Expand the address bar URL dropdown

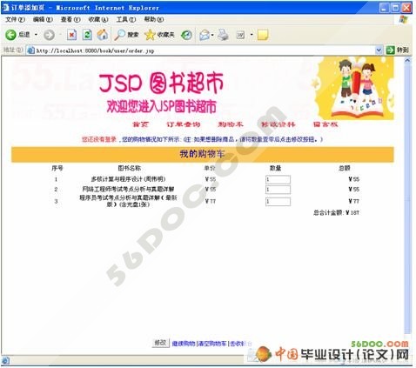[x=379, y=50]
